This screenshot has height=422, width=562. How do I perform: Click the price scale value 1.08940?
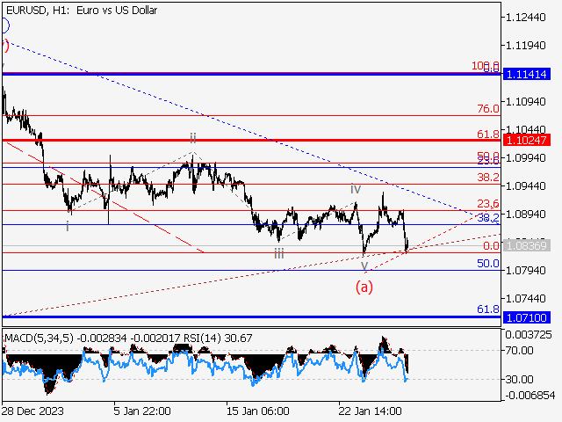tap(525, 214)
